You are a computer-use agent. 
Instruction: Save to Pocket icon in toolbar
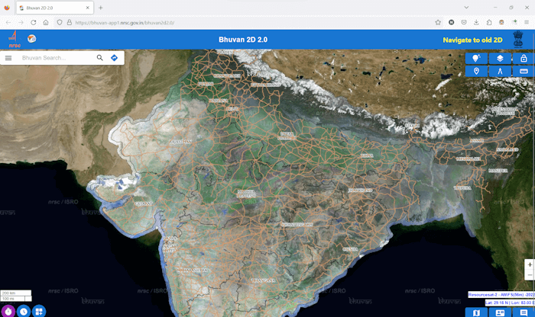point(464,22)
